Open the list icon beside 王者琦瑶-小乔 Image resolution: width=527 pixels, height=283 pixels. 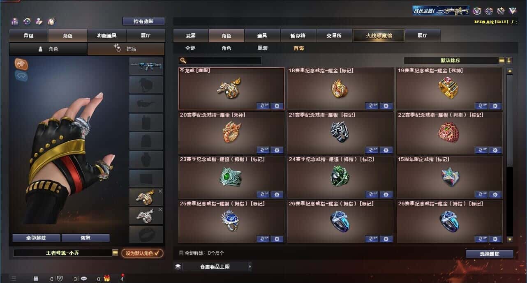tap(115, 253)
